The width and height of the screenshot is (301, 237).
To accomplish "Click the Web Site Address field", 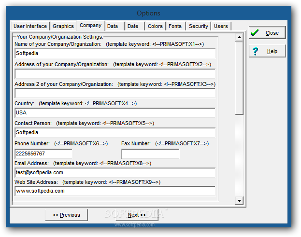I will click(x=115, y=191).
